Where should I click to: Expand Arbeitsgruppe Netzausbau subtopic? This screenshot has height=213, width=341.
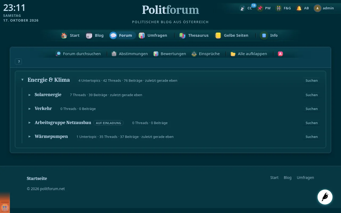[30, 123]
